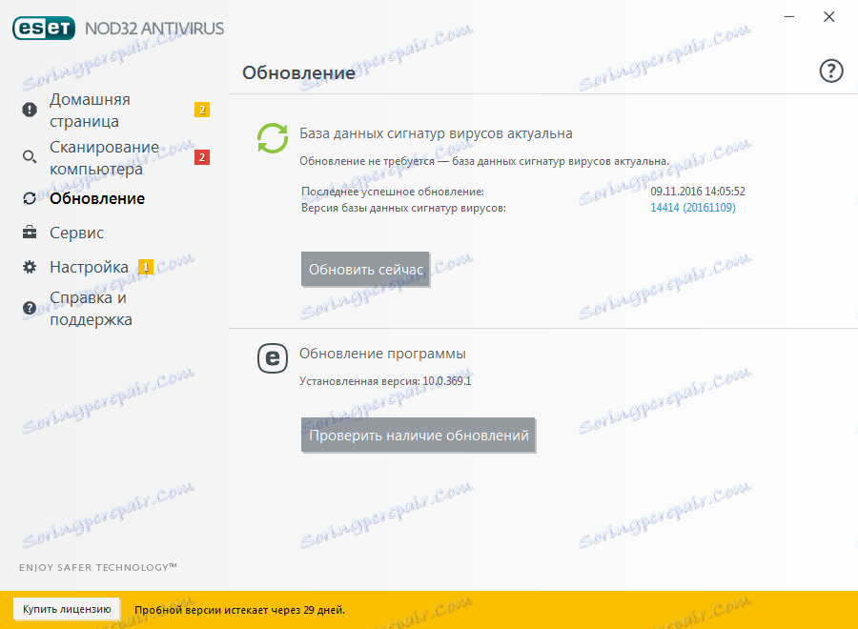Click the label Последнее успешное обновление

coord(393,192)
